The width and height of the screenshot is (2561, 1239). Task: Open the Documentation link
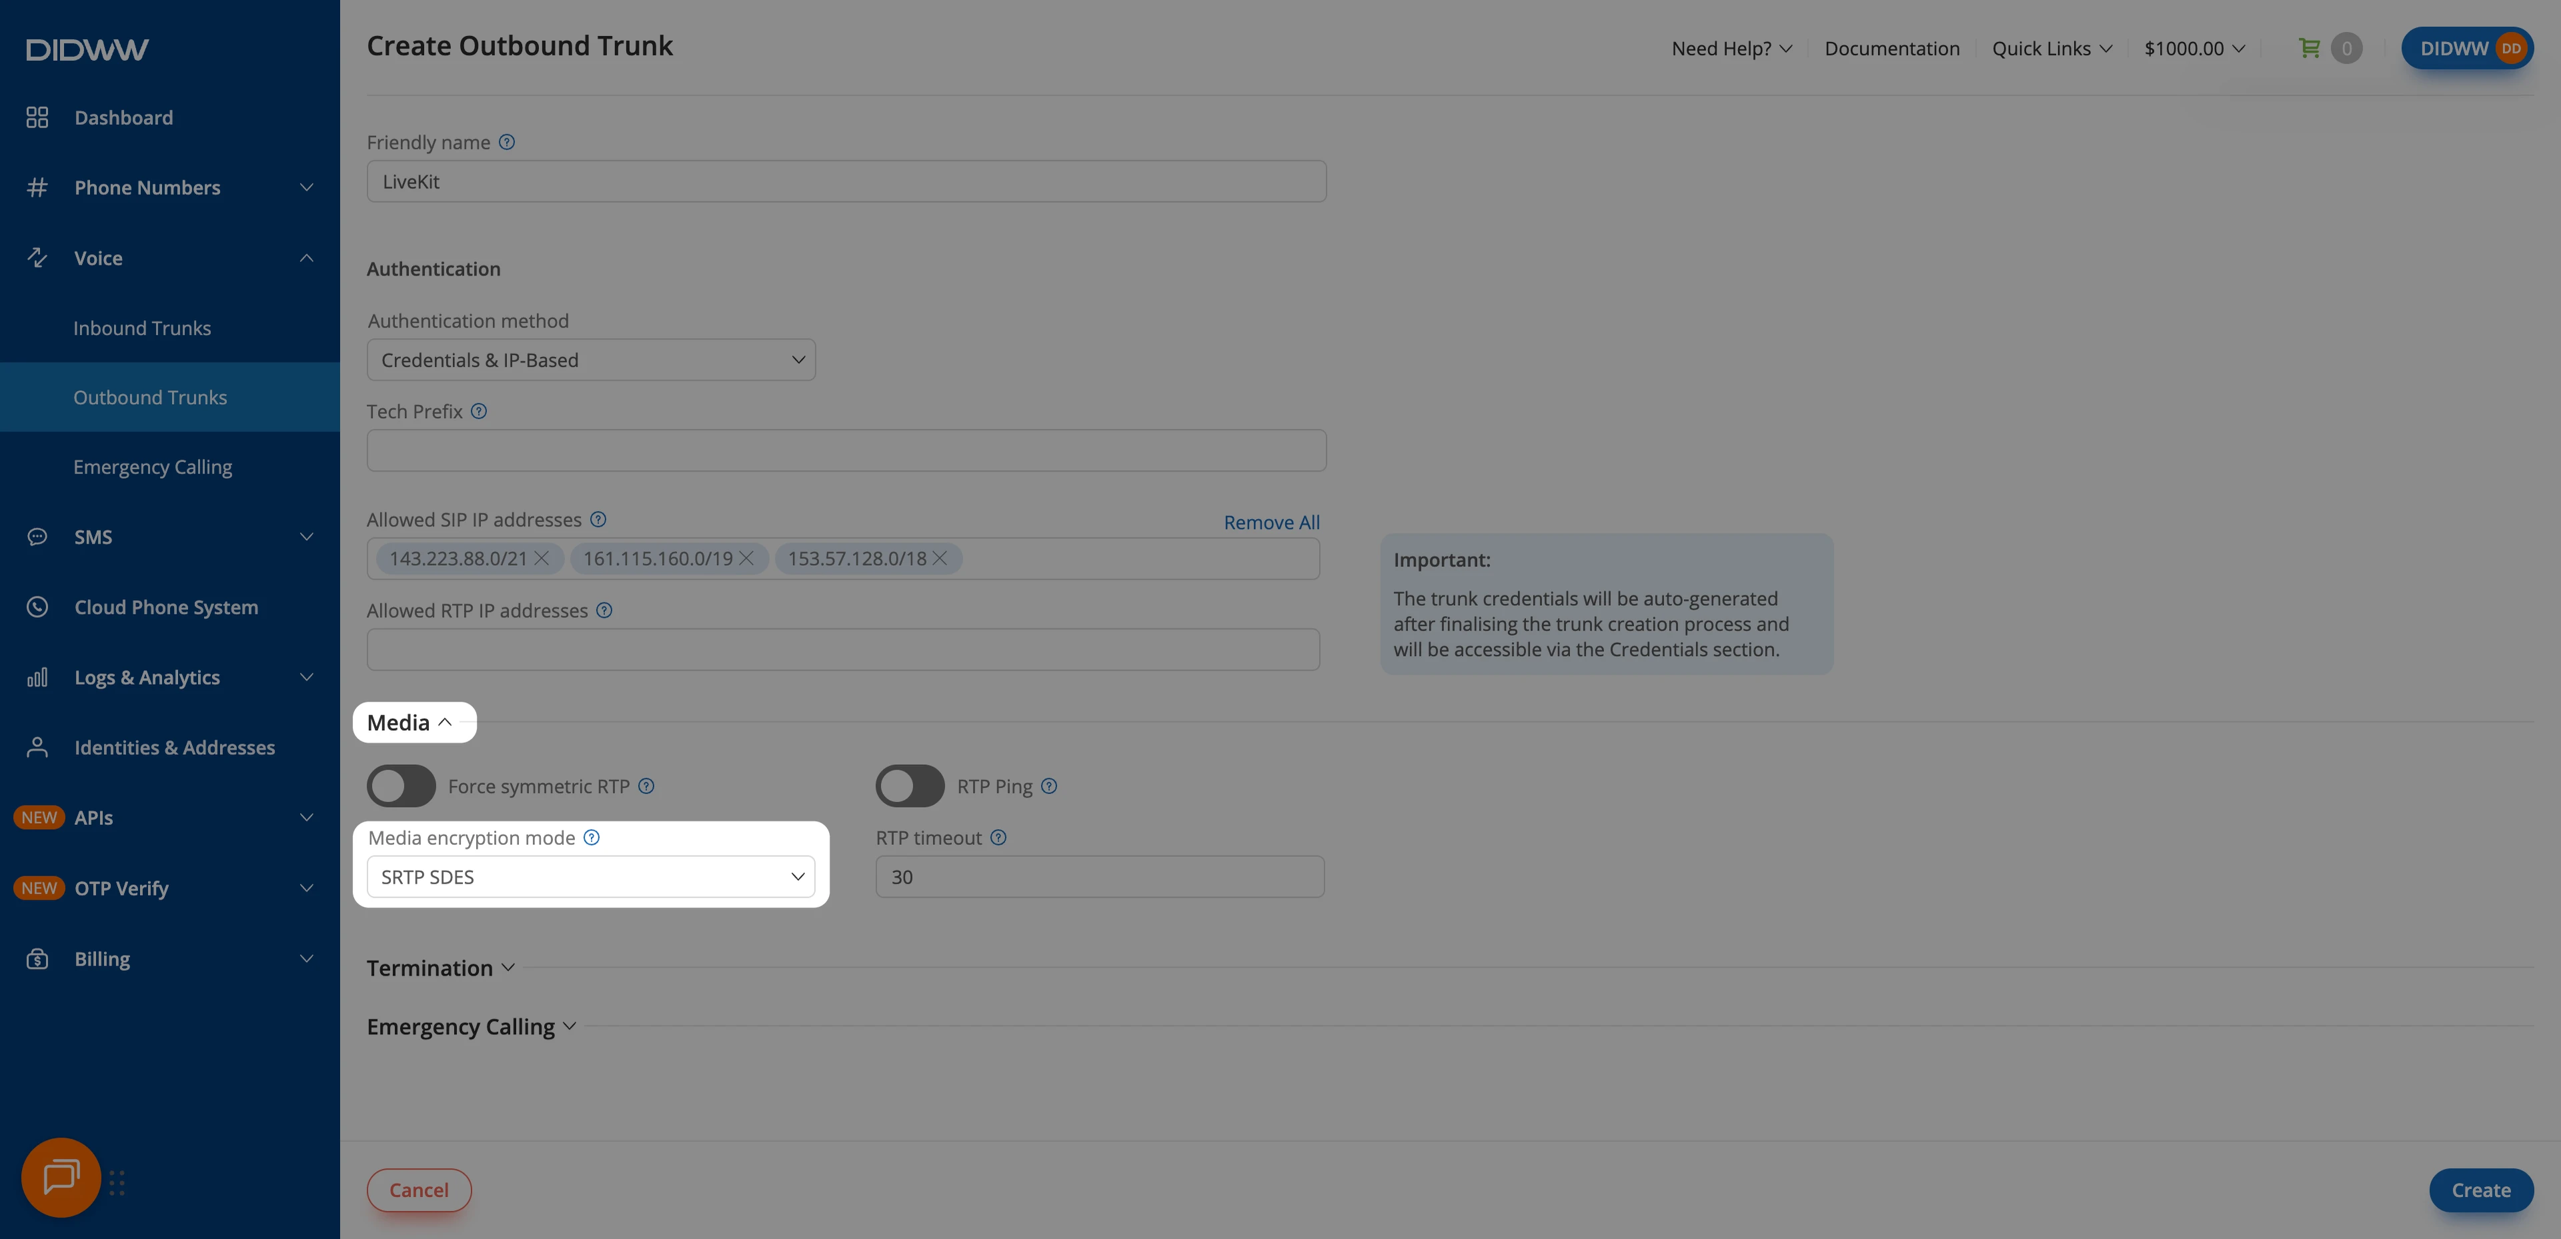tap(1892, 48)
